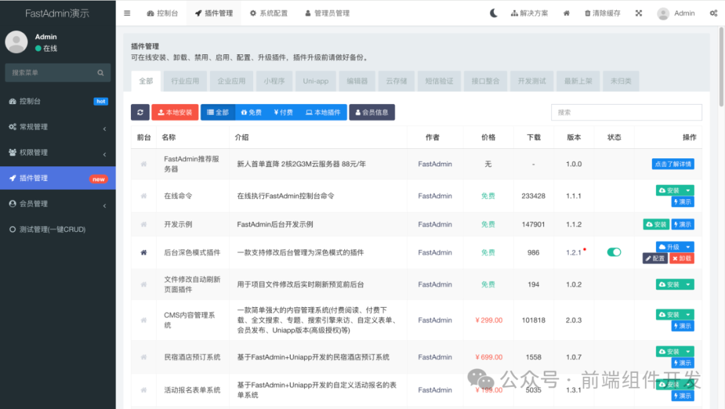Open 测试管理(一键CRUD) in the sidebar
This screenshot has width=725, height=409.
58,229
